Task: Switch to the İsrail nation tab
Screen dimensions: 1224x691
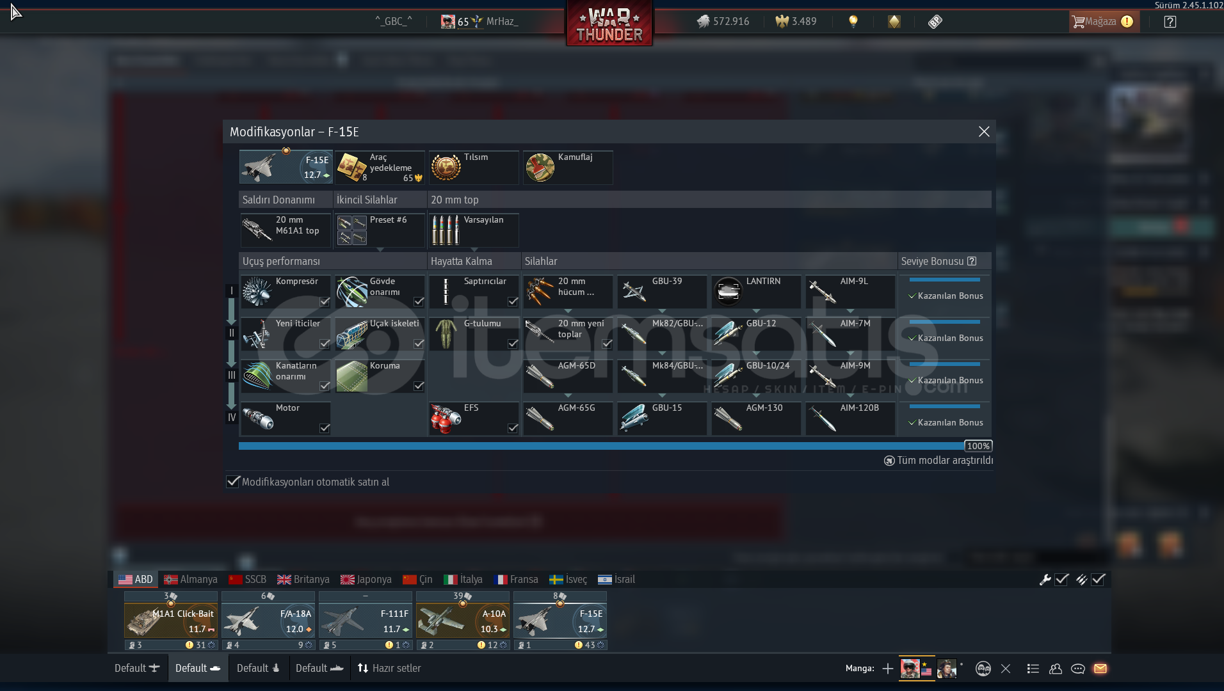Action: [616, 579]
